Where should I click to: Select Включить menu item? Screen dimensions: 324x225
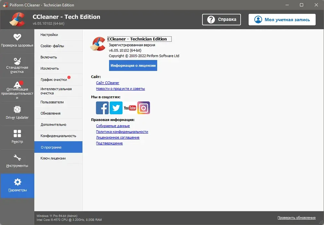(58, 57)
